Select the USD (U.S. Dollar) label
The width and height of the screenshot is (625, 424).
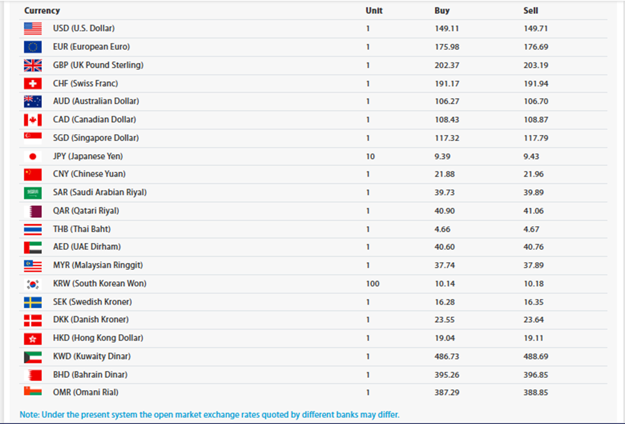pyautogui.click(x=84, y=28)
